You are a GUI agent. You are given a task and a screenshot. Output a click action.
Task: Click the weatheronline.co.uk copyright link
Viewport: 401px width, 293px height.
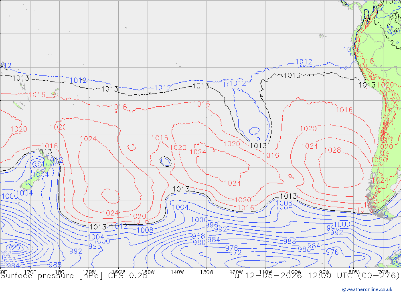pyautogui.click(x=367, y=289)
